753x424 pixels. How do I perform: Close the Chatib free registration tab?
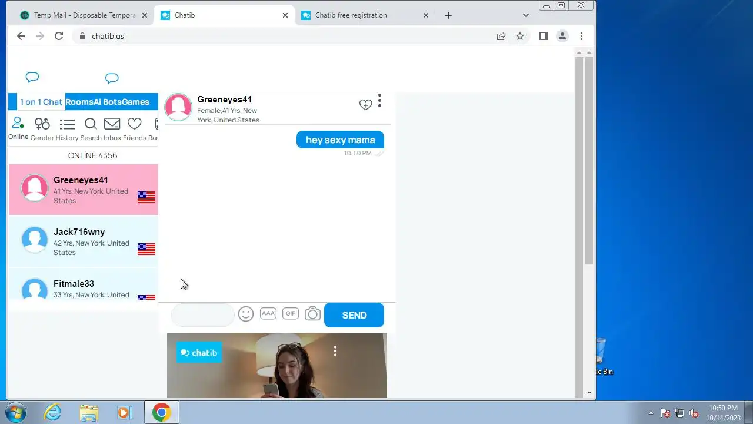coord(426,15)
